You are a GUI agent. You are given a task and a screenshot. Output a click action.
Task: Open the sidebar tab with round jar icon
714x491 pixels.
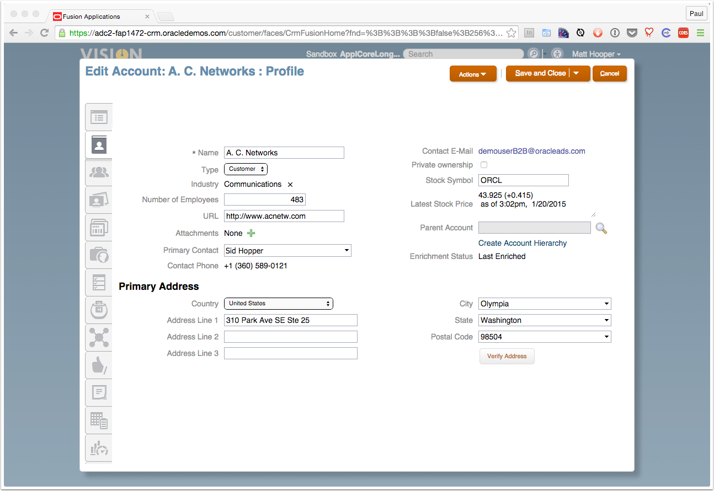(99, 310)
